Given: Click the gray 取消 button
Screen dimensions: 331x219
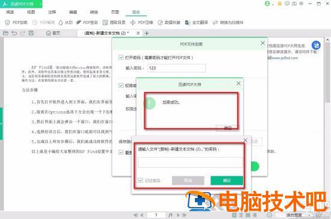Looking at the screenshot, I should 188,180.
